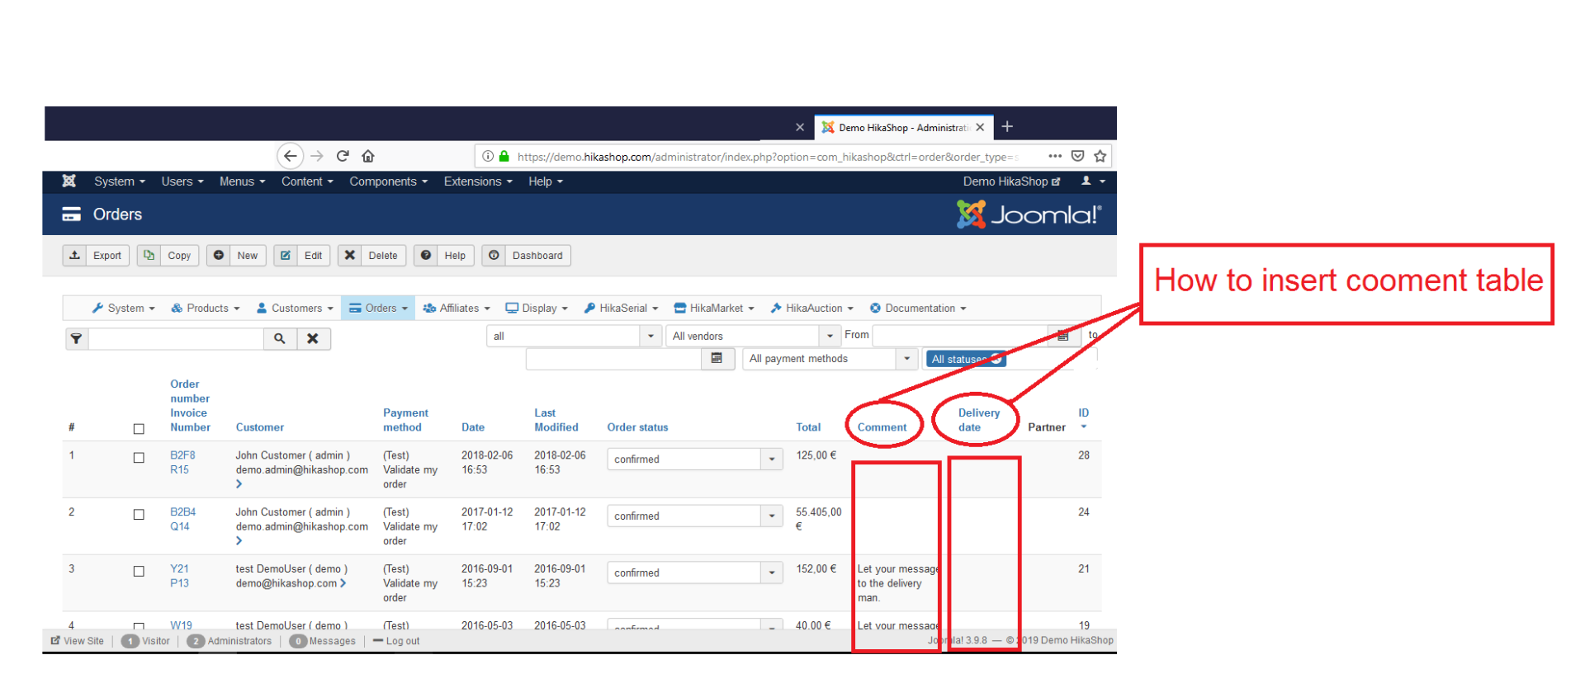1585x688 pixels.
Task: Run the search with the magnifier icon
Action: click(x=280, y=338)
